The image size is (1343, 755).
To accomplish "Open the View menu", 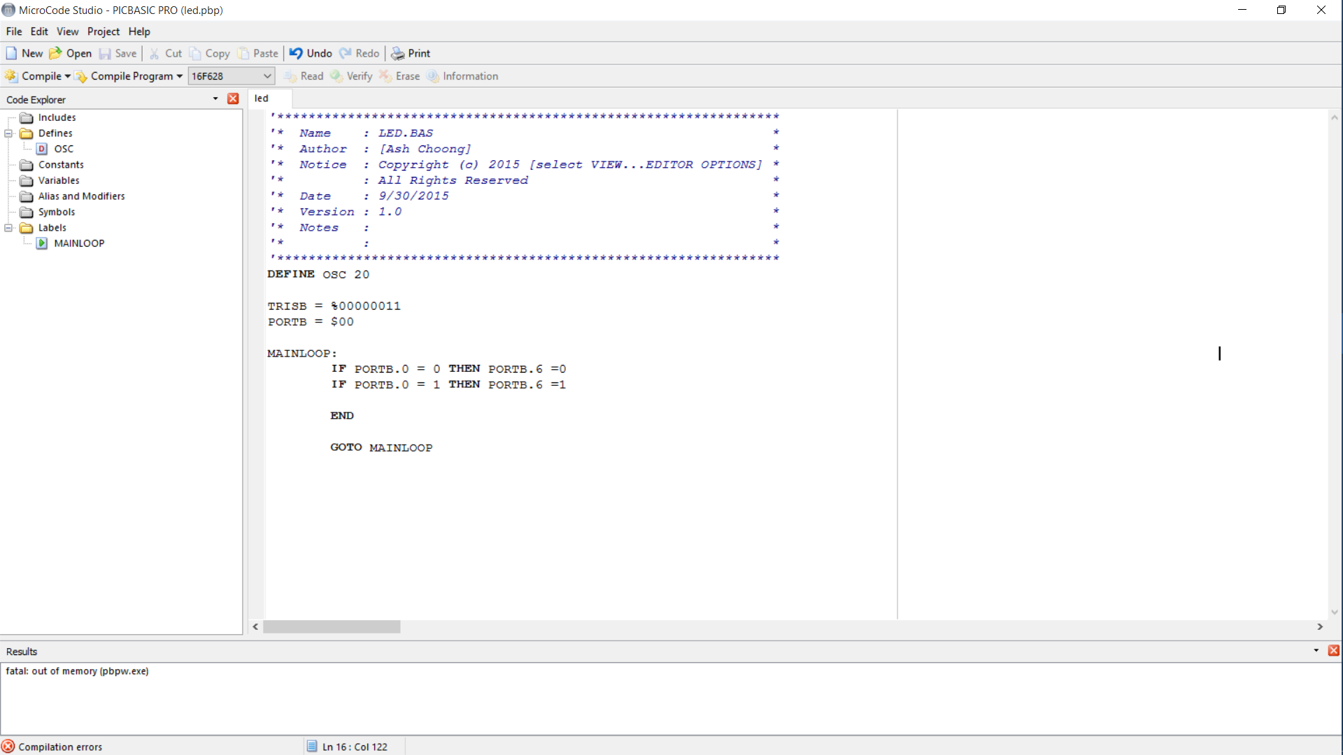I will 67,31.
